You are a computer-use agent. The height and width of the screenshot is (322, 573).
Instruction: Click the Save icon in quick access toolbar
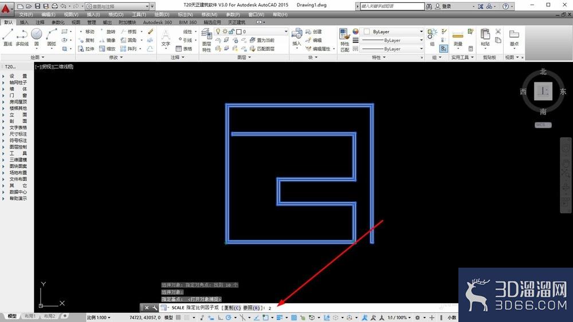[37, 6]
